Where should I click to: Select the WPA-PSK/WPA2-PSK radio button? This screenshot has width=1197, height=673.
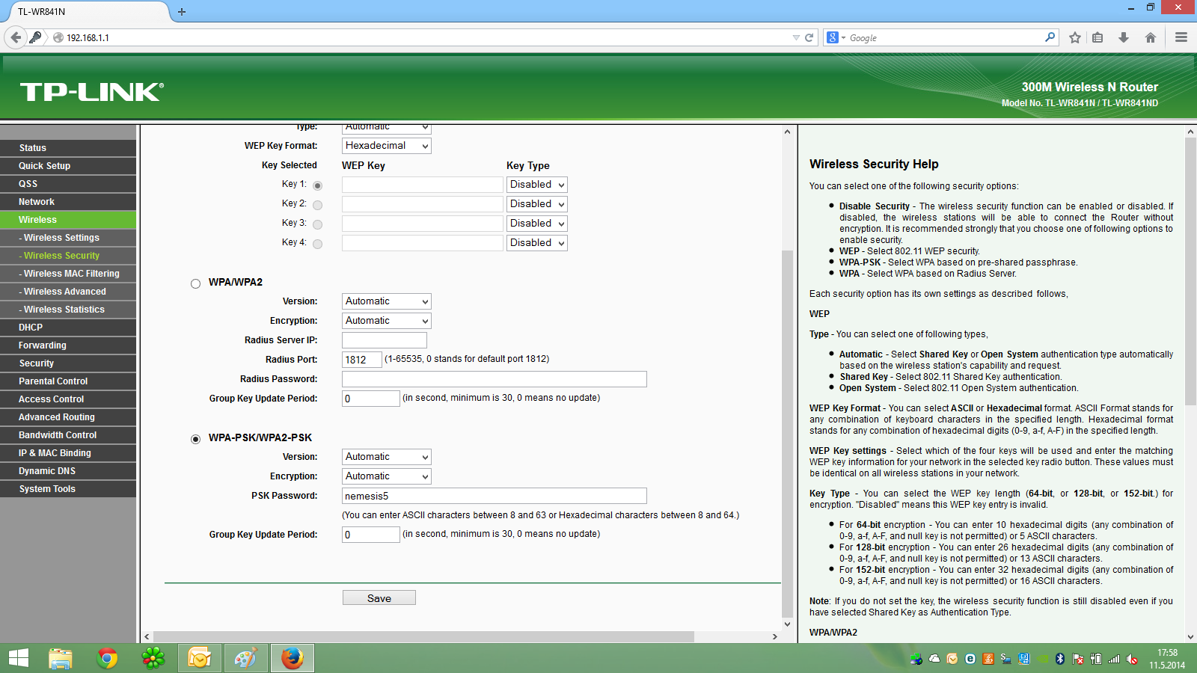[x=195, y=439]
